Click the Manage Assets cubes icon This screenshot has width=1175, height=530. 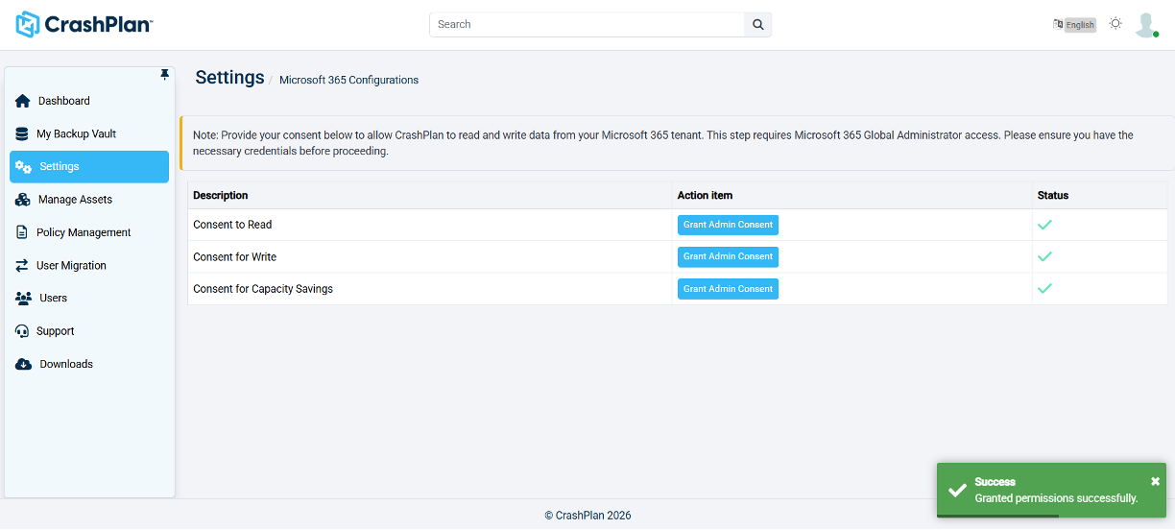click(x=23, y=200)
